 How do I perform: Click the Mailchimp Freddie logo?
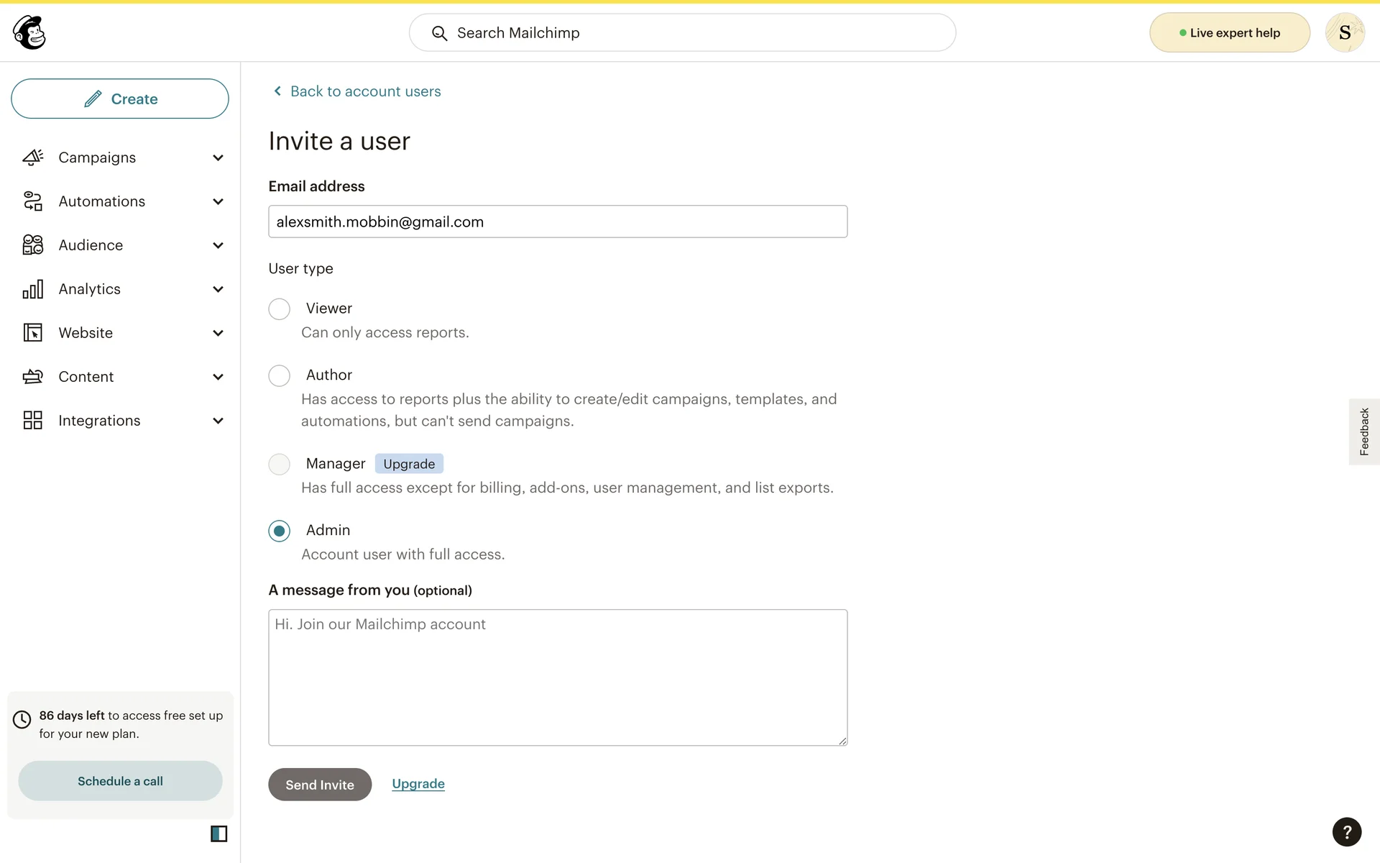pyautogui.click(x=29, y=32)
